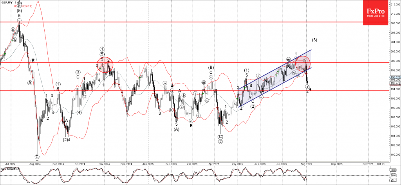Screen dimensions: 401x185
Task: Click the (B) wave label near Apr-2025
Action: (x=211, y=68)
